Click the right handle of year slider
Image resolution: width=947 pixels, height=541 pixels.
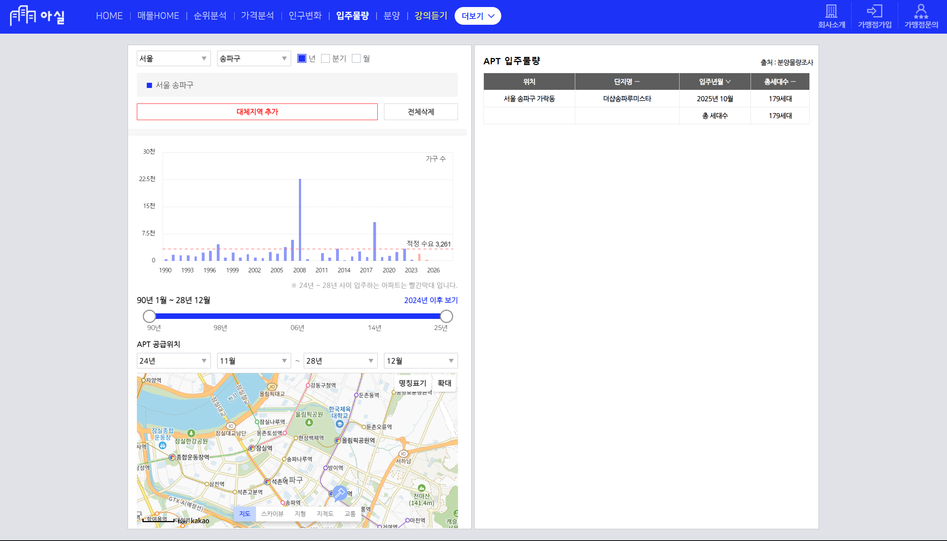point(446,316)
